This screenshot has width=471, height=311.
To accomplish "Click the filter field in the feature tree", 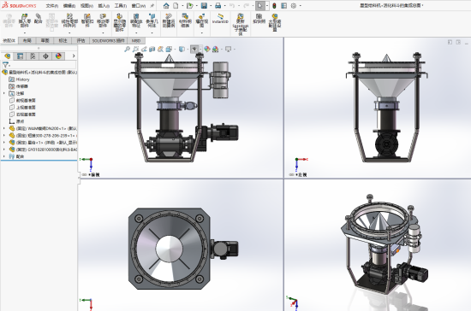I will pos(39,65).
